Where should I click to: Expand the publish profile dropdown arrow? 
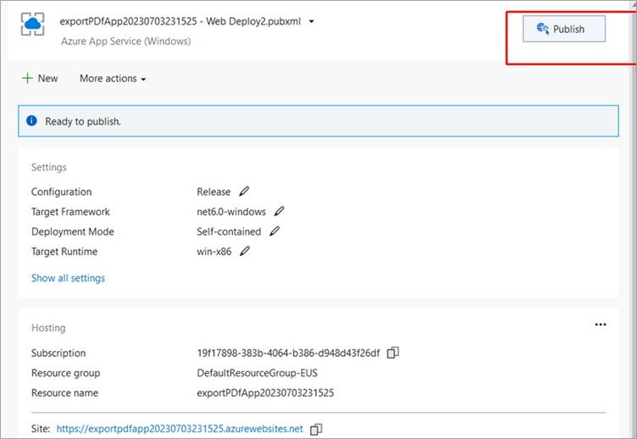click(312, 21)
